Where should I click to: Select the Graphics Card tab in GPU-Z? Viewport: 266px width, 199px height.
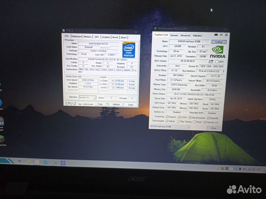coord(161,35)
